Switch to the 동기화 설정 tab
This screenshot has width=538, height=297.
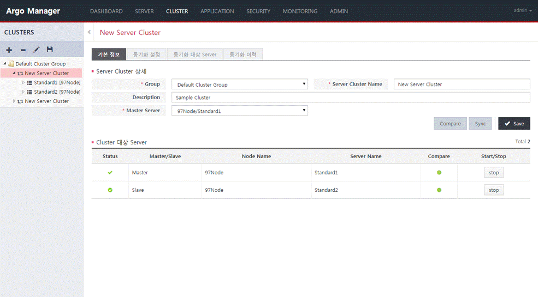(146, 54)
